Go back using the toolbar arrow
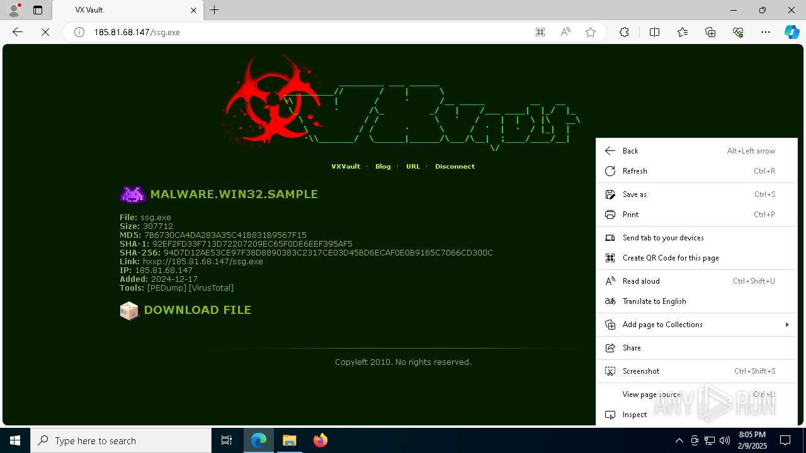 (x=18, y=32)
